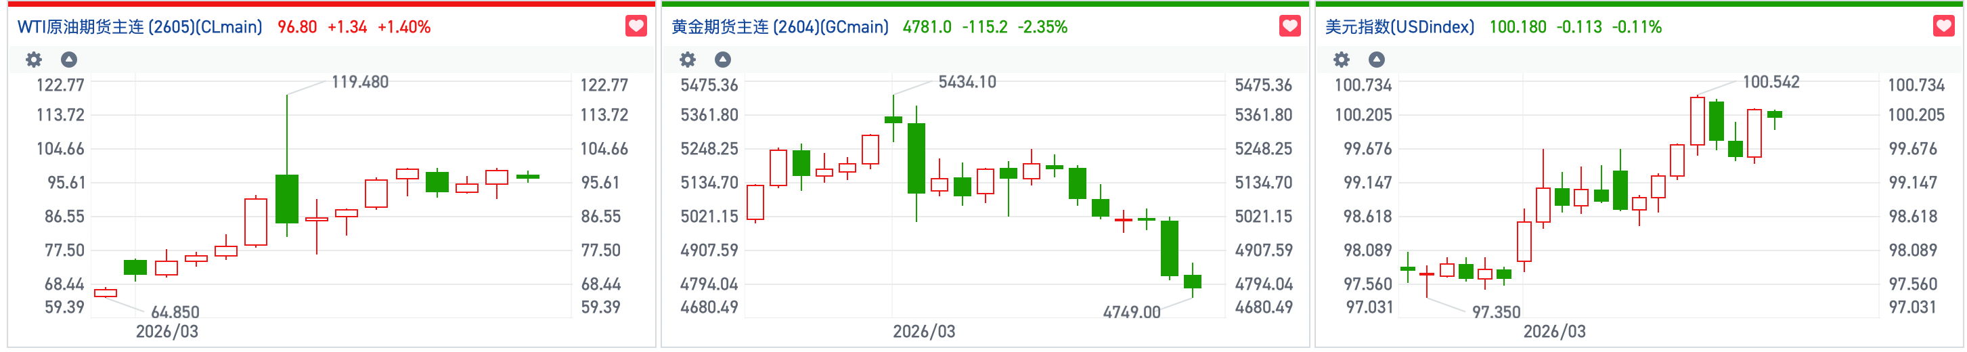Click the 2026/03 date marker on WTI chart
1967x352 pixels.
point(167,332)
